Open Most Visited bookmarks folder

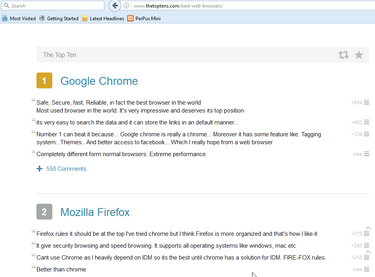tap(19, 18)
